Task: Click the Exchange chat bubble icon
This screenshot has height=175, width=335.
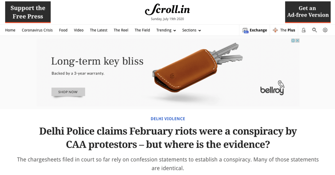Action: click(x=245, y=30)
